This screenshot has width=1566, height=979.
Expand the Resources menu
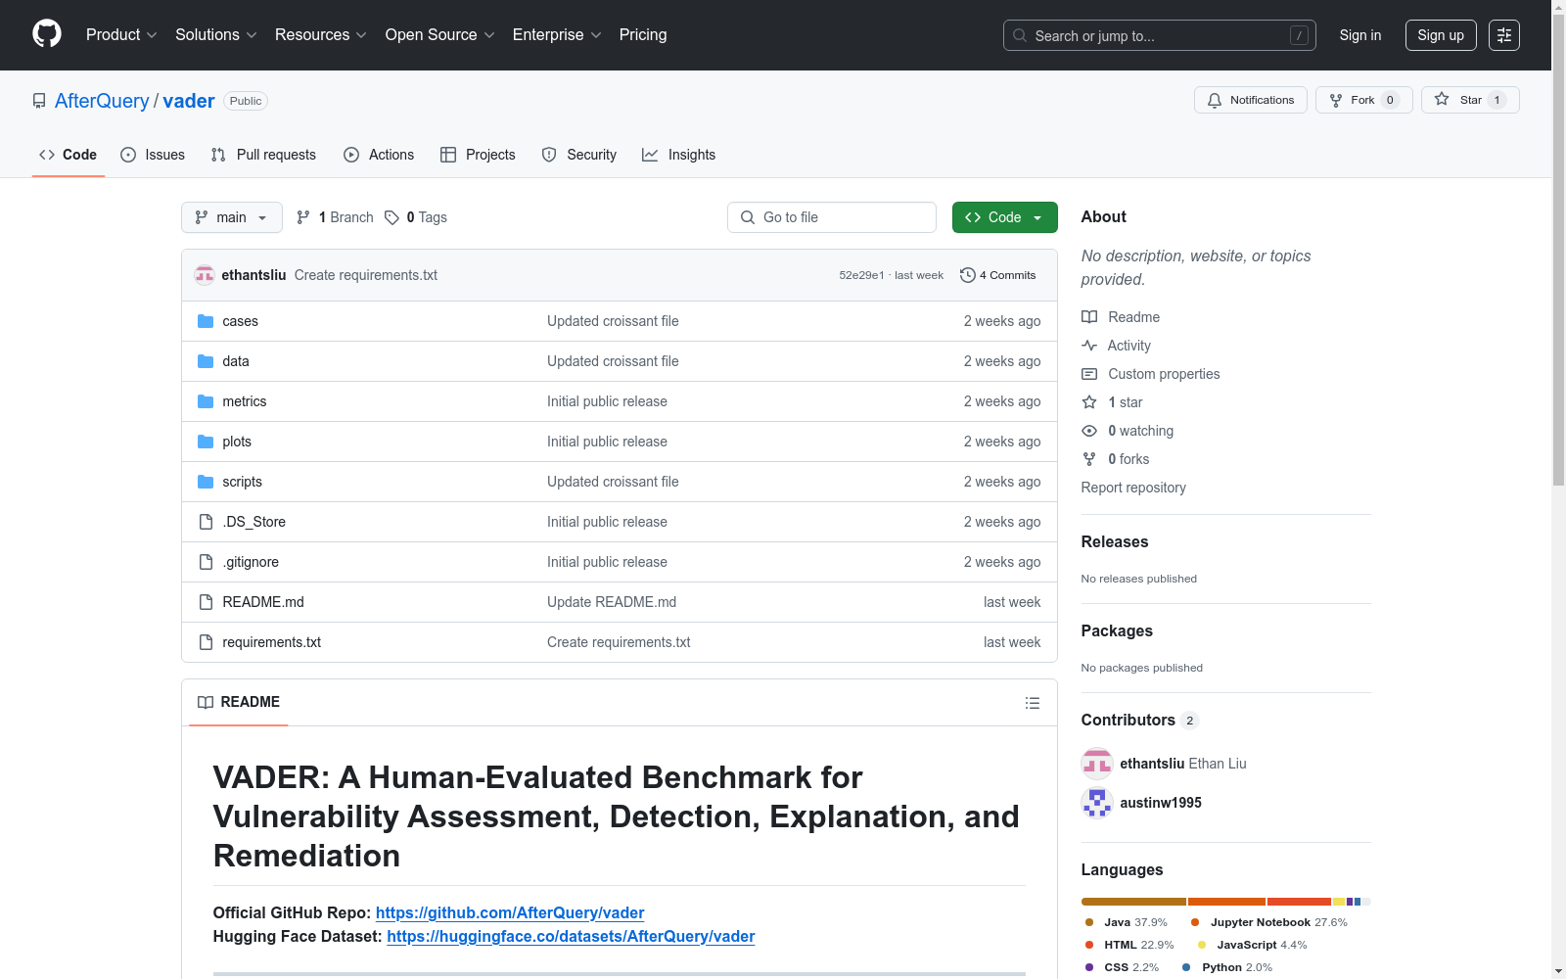tap(321, 35)
